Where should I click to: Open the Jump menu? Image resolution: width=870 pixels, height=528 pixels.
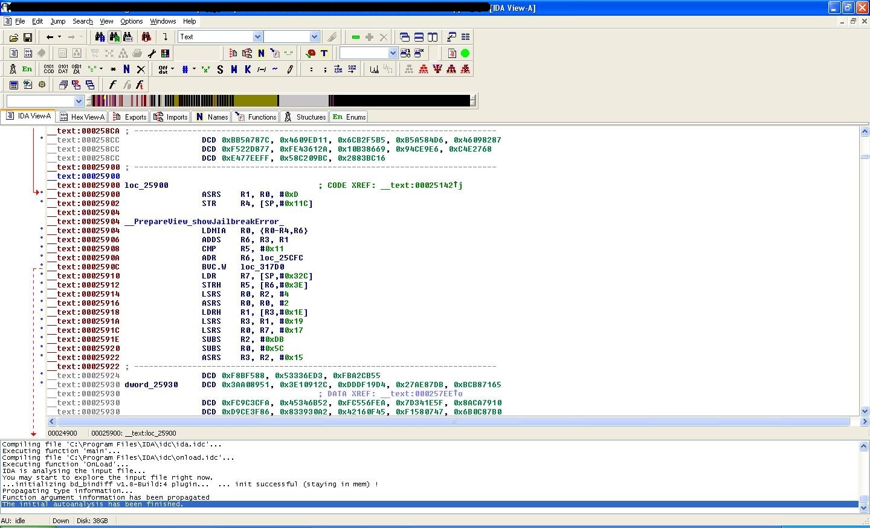coord(58,21)
